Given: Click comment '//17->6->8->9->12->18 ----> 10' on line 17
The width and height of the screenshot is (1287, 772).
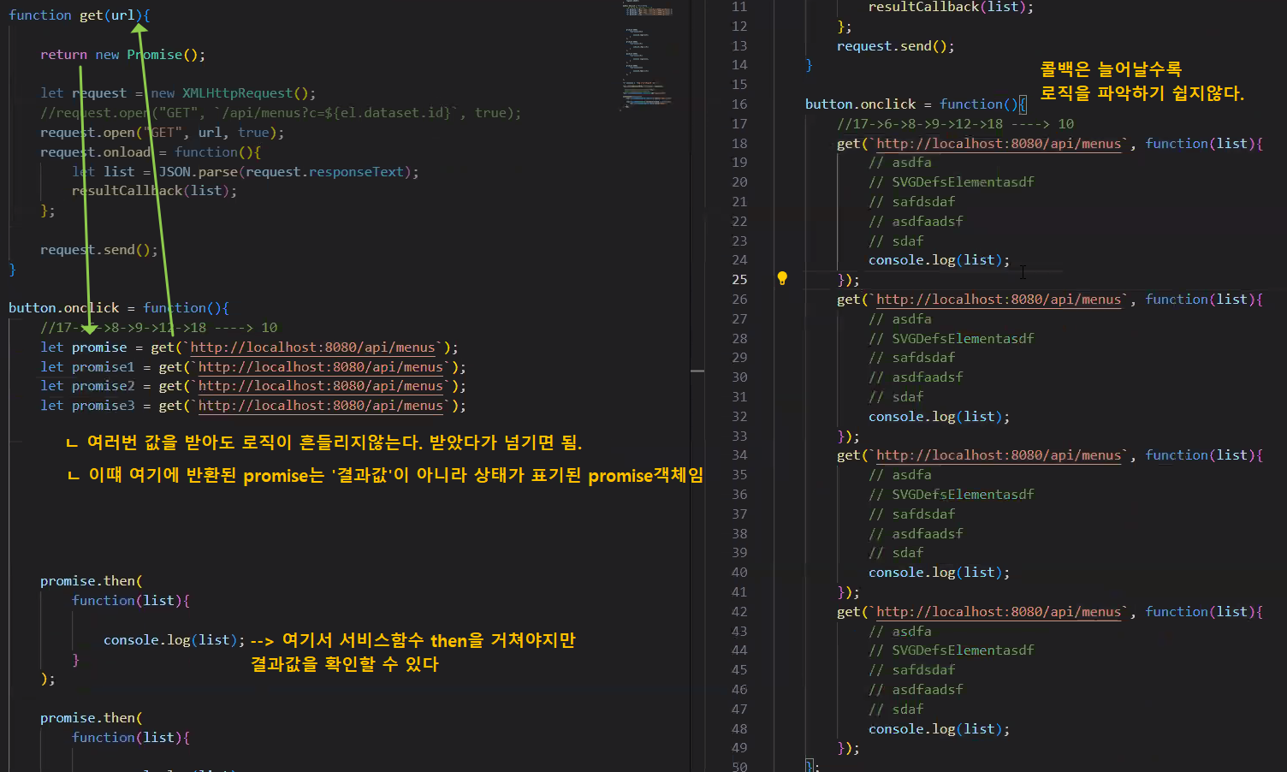Looking at the screenshot, I should coord(955,124).
